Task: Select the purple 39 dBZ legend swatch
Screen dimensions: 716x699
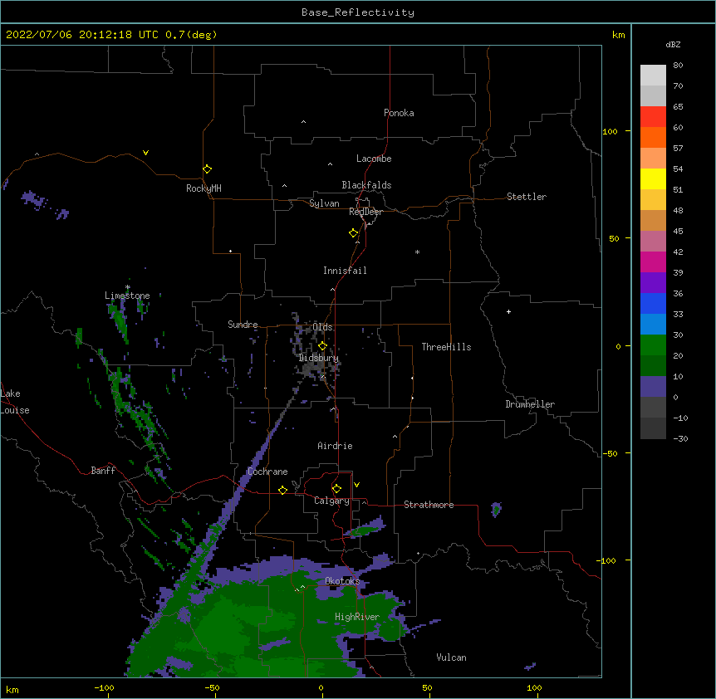Action: (653, 282)
